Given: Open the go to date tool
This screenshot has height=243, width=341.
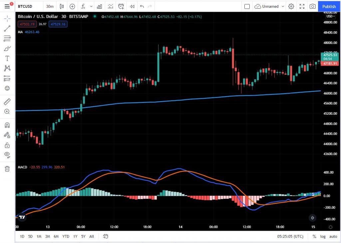Looking at the screenshot, I should tap(106, 236).
